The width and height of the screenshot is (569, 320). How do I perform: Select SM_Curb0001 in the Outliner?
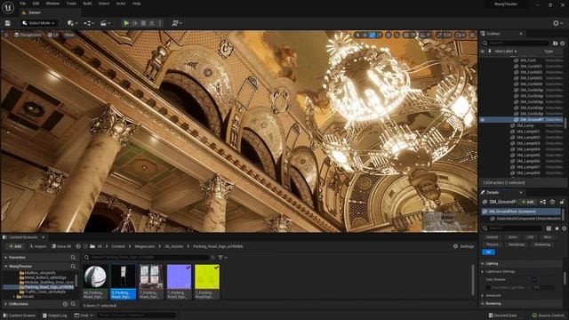click(531, 66)
